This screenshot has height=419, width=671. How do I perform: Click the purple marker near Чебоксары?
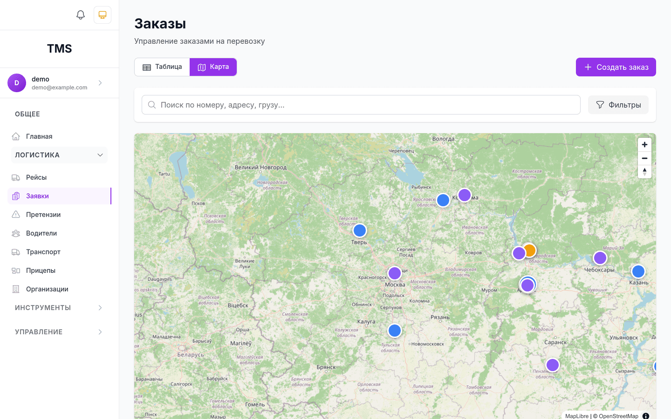pyautogui.click(x=600, y=258)
